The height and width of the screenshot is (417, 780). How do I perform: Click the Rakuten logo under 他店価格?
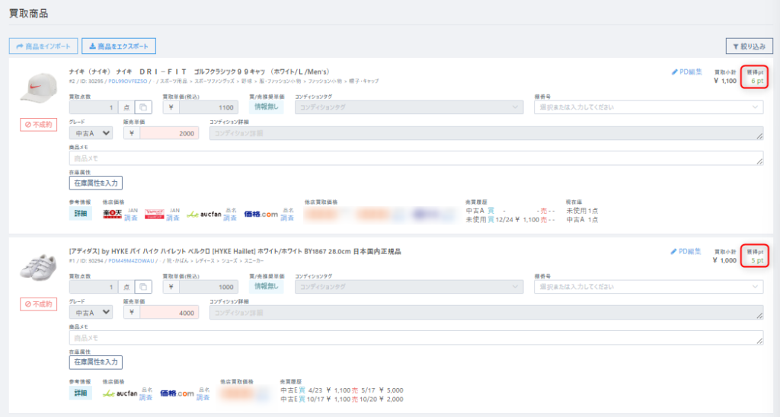pos(113,215)
